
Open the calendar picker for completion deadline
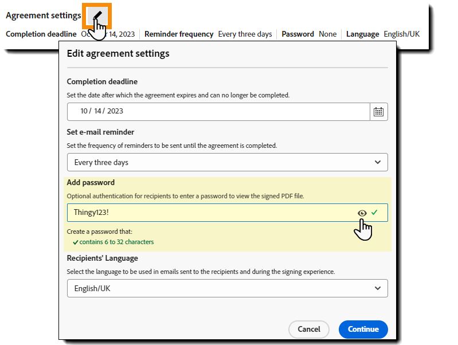pyautogui.click(x=378, y=112)
